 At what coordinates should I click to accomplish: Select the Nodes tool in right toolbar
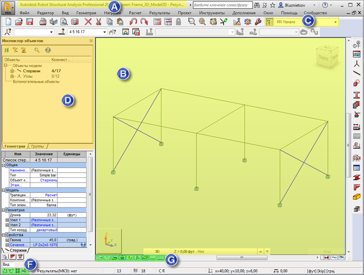pyautogui.click(x=357, y=64)
